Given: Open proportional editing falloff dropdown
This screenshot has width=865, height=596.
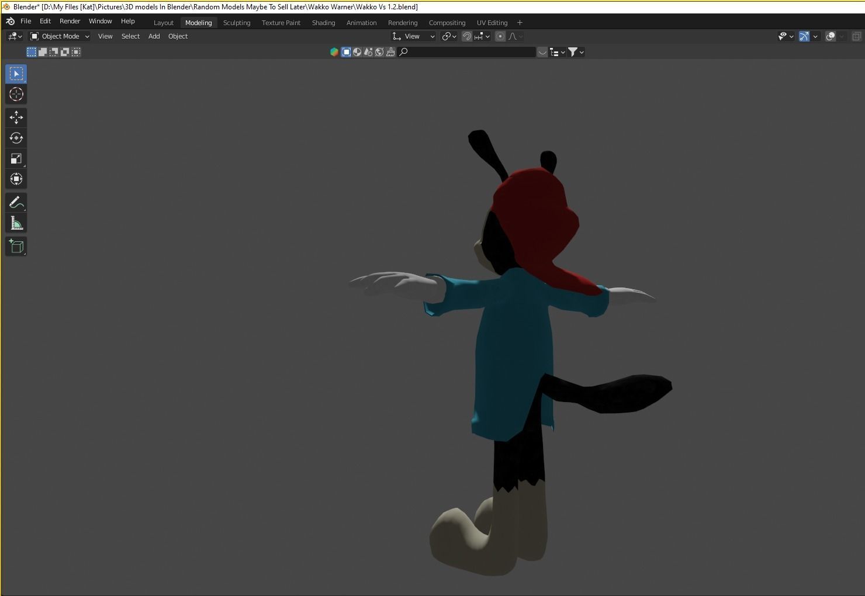Looking at the screenshot, I should point(515,36).
